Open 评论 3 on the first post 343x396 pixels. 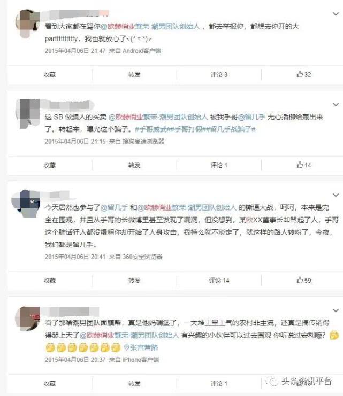219,74
